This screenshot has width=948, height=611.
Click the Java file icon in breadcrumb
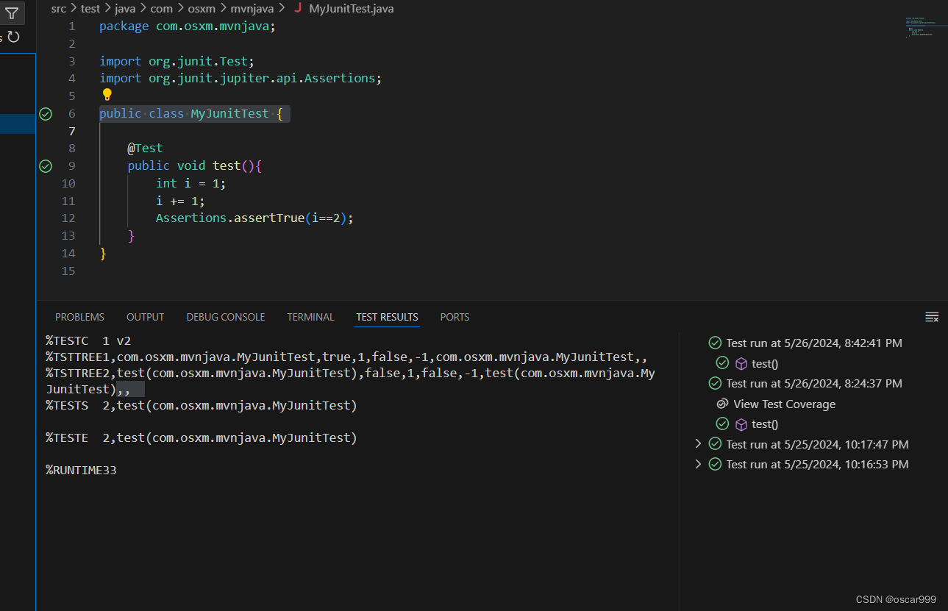(x=297, y=8)
